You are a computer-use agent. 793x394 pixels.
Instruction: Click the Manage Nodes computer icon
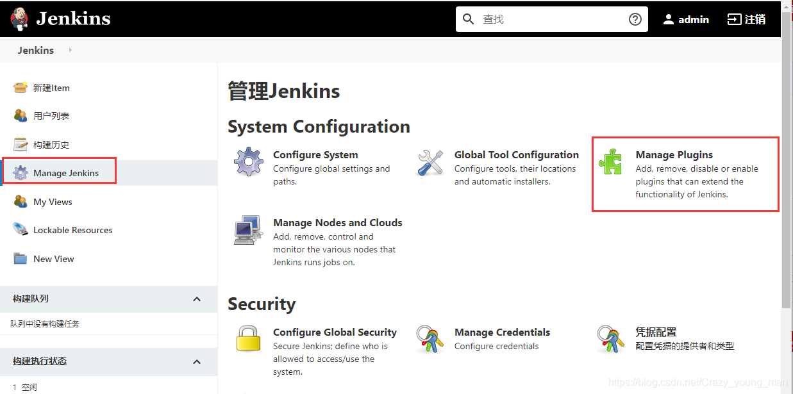(x=249, y=230)
